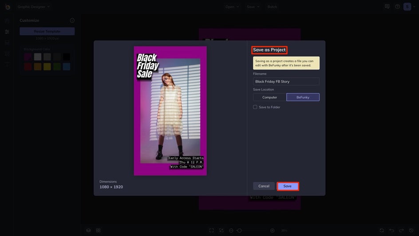Pick the light blue background color swatch
Viewport: 419px width, 236px height.
(x=67, y=67)
